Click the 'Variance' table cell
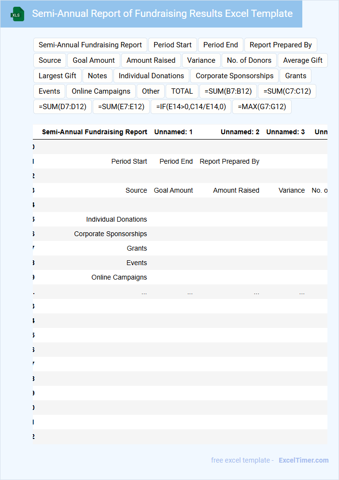Viewport: 339px width, 480px height. pos(292,190)
